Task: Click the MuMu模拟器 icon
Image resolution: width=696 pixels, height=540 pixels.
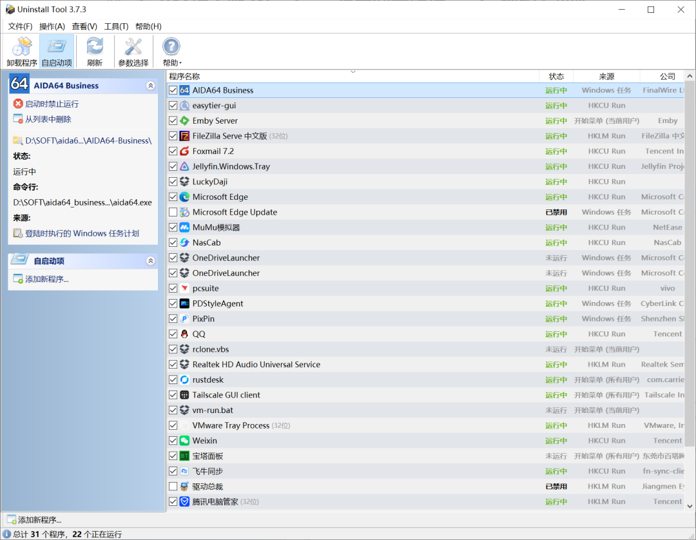Action: pos(184,227)
